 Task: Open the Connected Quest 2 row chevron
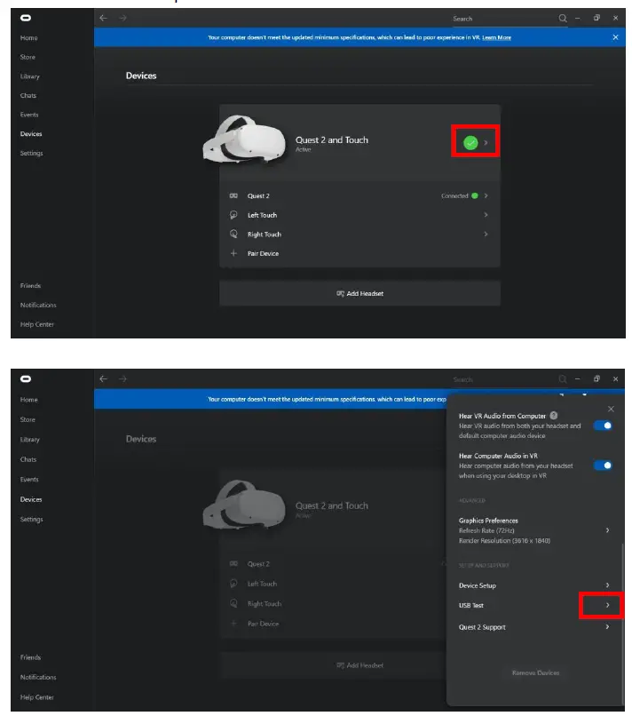click(x=486, y=196)
